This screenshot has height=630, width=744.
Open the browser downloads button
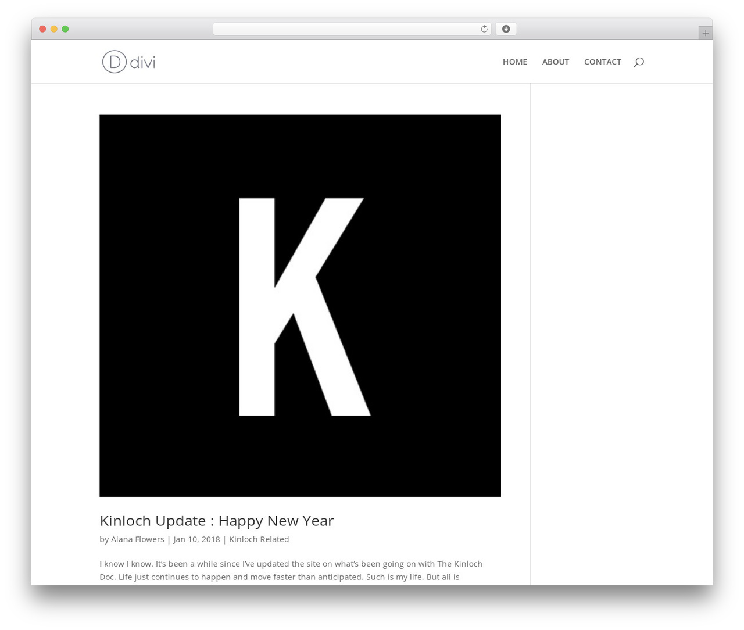tap(506, 29)
